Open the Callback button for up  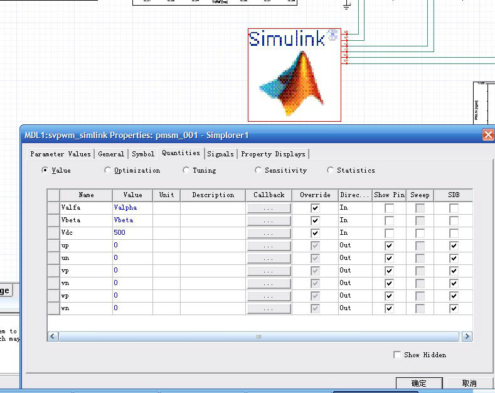[x=269, y=246]
